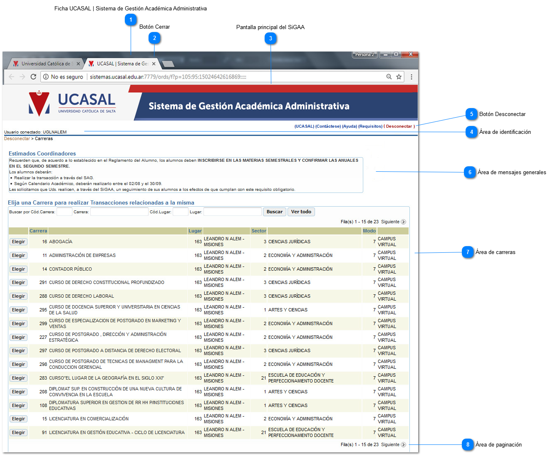Click 'ABOGACÍA' career name

click(61, 242)
